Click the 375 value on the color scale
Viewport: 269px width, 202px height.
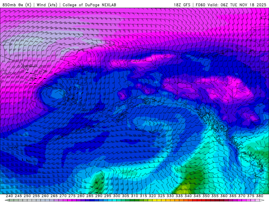click(x=251, y=196)
